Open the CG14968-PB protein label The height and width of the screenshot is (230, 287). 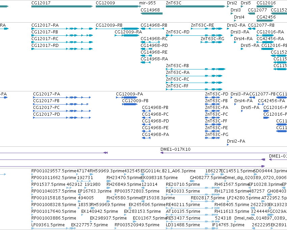155,108
